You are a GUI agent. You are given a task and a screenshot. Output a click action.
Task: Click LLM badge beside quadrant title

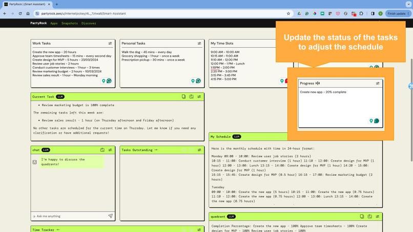231,217
